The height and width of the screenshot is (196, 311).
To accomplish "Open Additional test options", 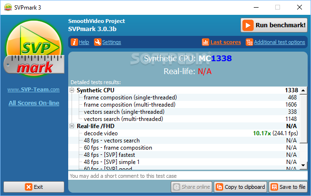I will coord(280,42).
